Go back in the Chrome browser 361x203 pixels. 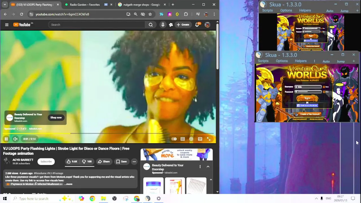pyautogui.click(x=5, y=14)
